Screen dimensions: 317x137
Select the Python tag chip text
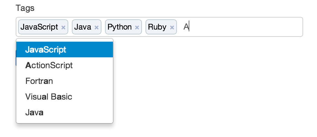[120, 27]
